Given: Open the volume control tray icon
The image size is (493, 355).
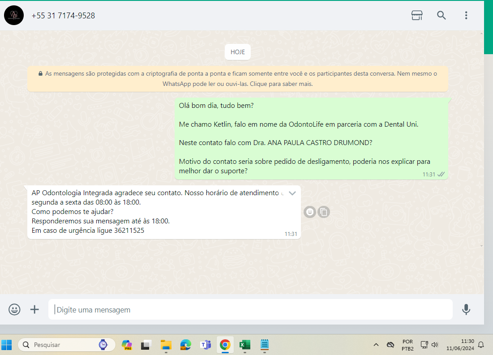Looking at the screenshot, I should 435,345.
